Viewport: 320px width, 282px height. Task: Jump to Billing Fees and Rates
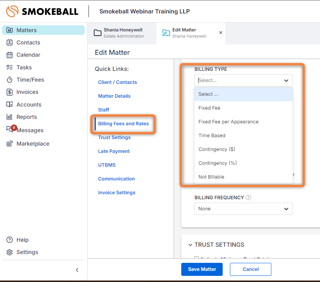[123, 124]
